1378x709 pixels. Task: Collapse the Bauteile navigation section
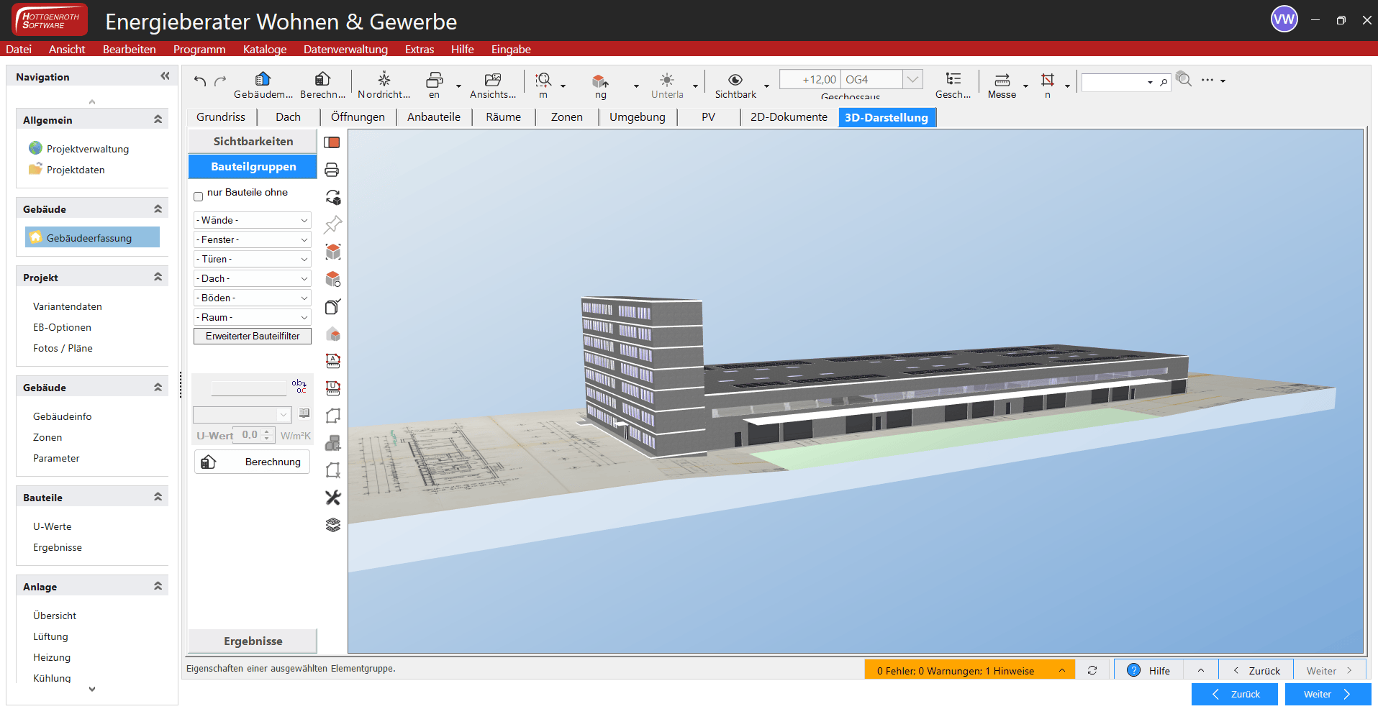(158, 497)
